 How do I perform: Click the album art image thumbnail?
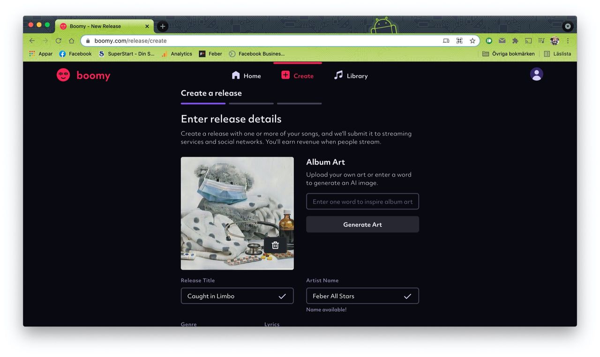[x=237, y=213]
